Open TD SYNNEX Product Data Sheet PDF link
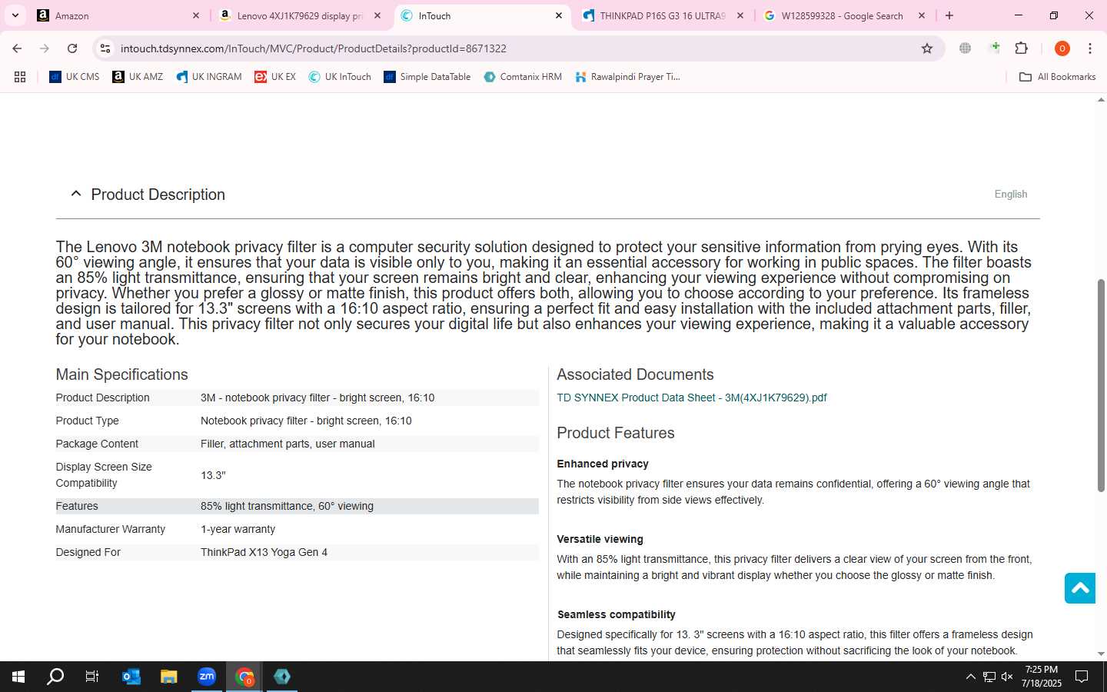Screen dimensions: 1107x692 point(691,398)
